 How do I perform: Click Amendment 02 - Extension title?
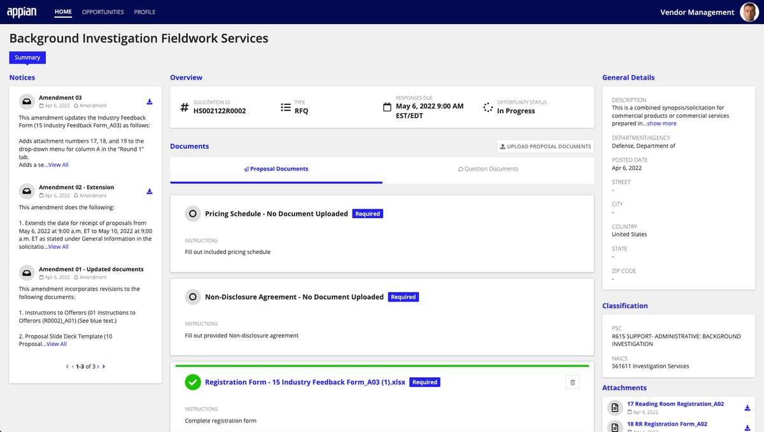click(x=76, y=187)
